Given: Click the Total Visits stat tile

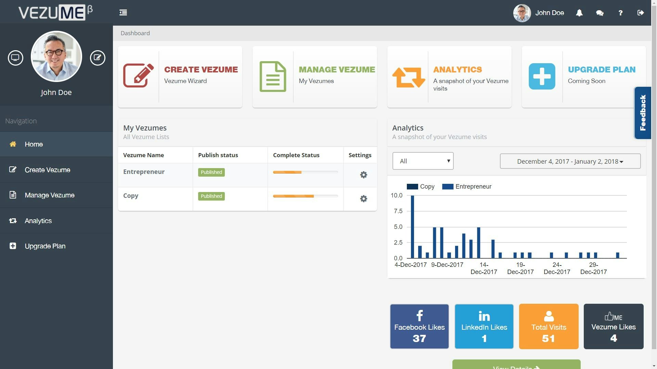Looking at the screenshot, I should pos(549,326).
